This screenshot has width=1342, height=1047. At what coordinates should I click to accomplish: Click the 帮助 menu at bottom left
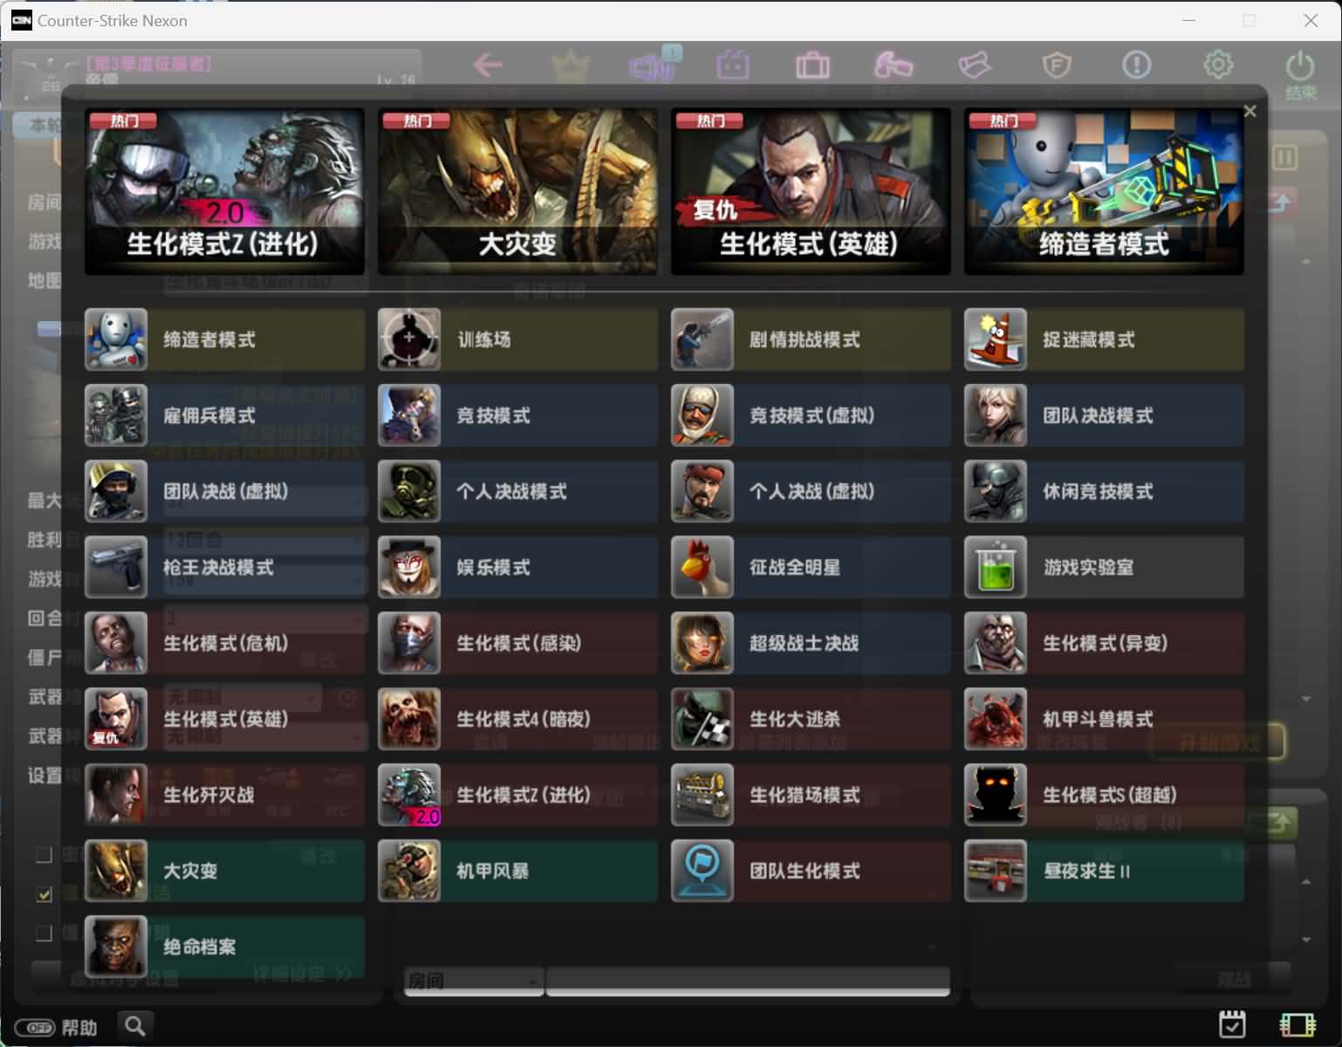[x=81, y=1027]
